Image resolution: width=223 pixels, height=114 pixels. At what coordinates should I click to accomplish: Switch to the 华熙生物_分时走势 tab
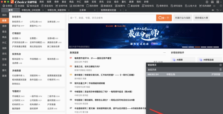coord(31,10)
